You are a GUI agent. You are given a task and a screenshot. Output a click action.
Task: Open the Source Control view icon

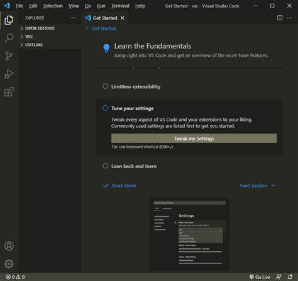[9, 56]
